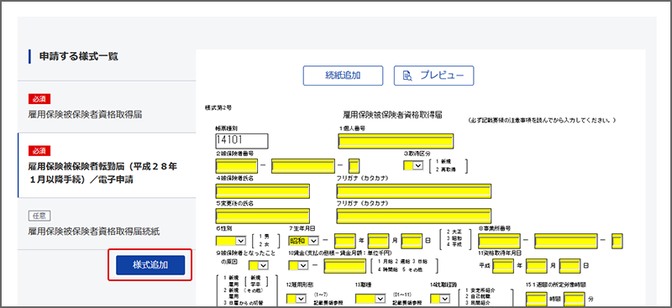Click the 帳票種別 field showing 14101
The width and height of the screenshot is (672, 308).
[x=242, y=141]
